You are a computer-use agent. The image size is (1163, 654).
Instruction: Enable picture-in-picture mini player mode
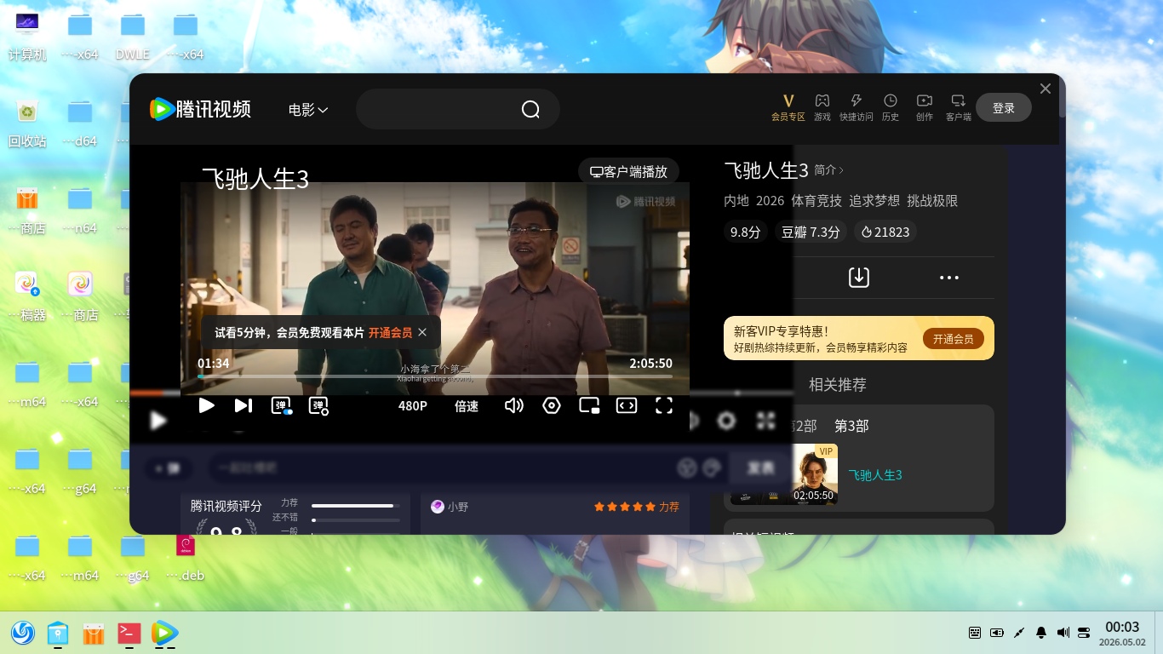[x=589, y=405]
